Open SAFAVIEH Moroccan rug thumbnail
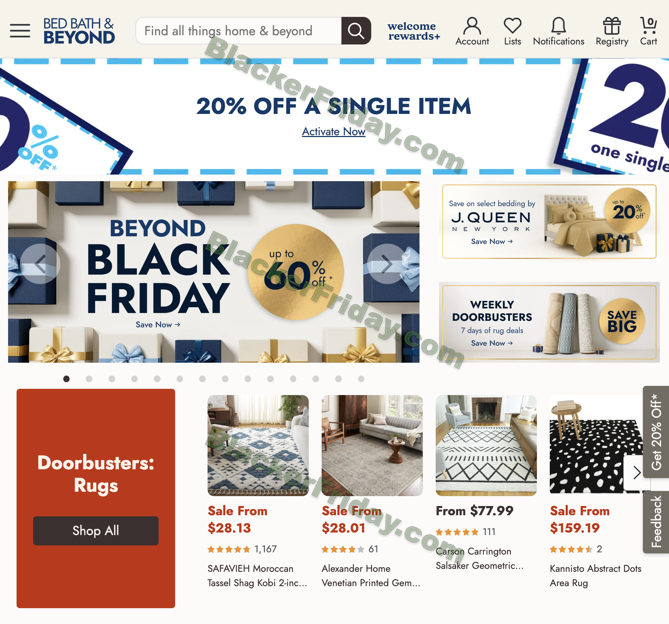 pyautogui.click(x=258, y=445)
